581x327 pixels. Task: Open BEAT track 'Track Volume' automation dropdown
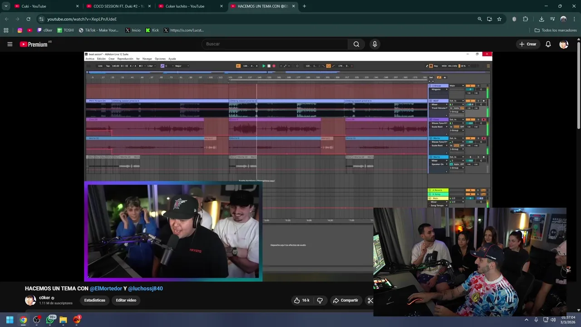point(439,108)
